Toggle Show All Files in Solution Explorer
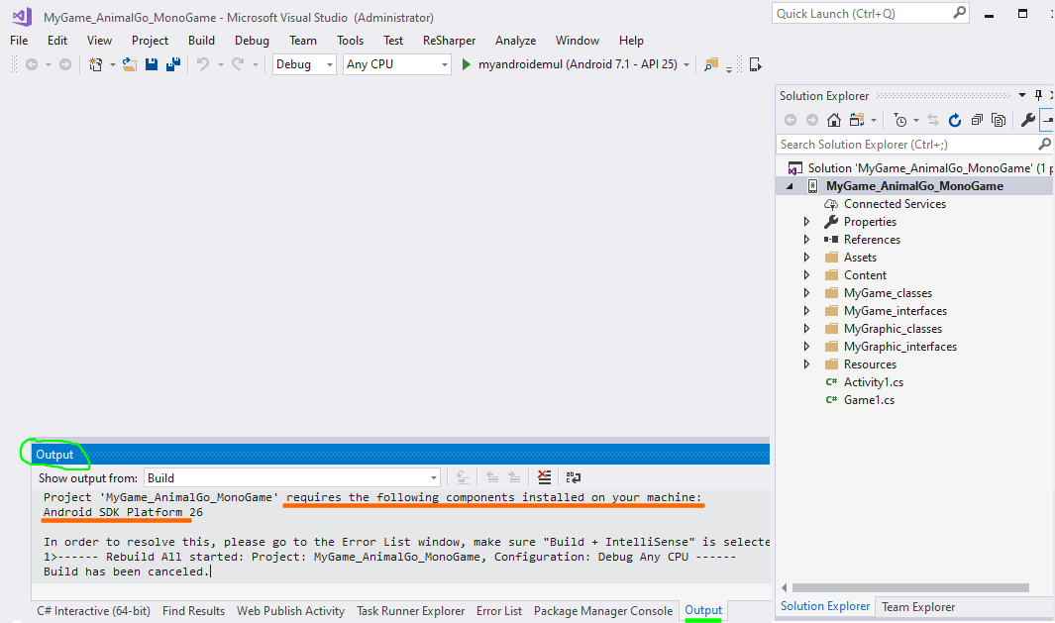This screenshot has width=1055, height=623. tap(998, 120)
